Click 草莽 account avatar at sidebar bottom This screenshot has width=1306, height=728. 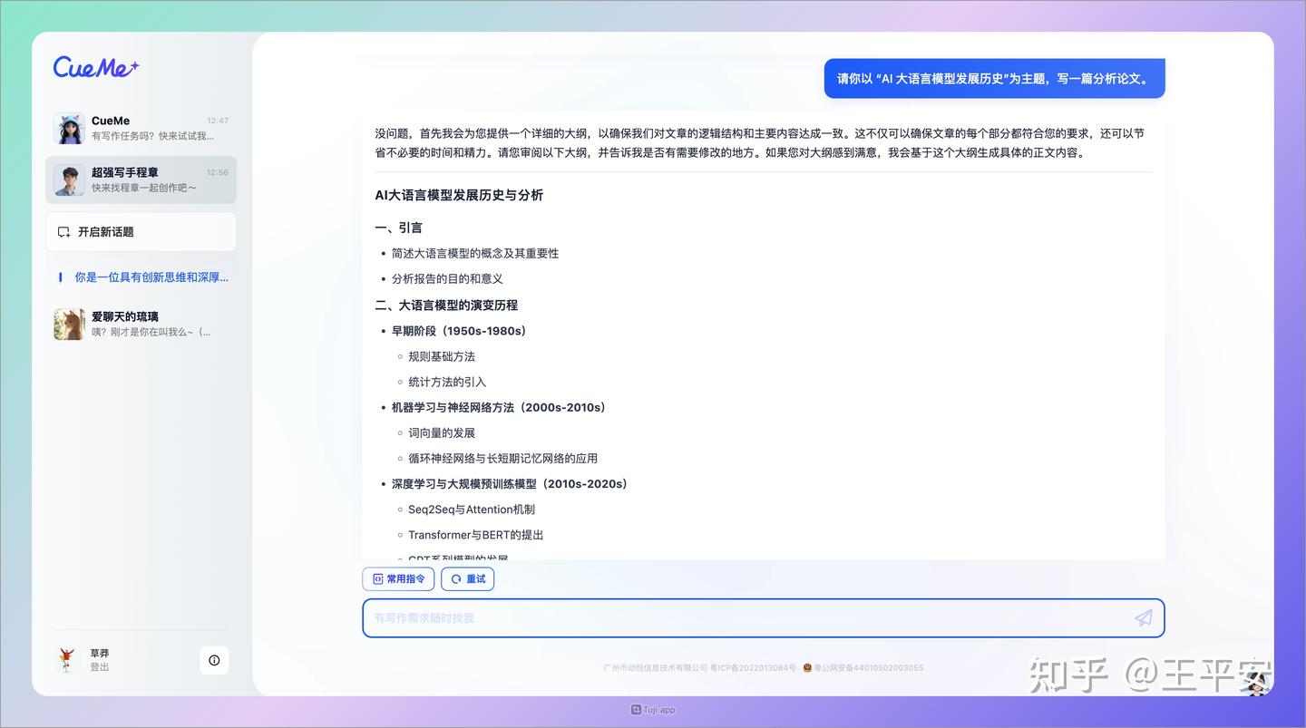click(x=69, y=660)
